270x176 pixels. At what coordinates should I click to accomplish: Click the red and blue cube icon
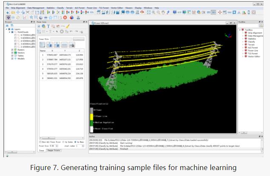72,17
